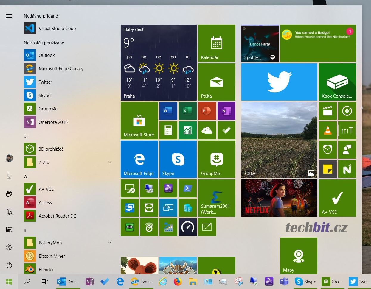The height and width of the screenshot is (289, 371).
Task: Open the Microsoft Edge blue tile
Action: tap(139, 160)
